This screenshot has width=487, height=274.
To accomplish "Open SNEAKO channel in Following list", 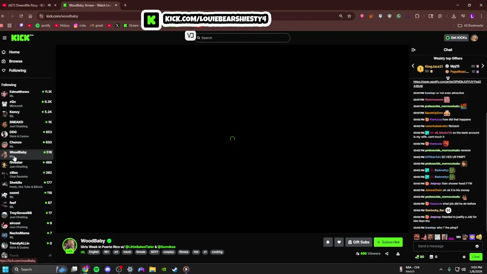I will pyautogui.click(x=27, y=124).
